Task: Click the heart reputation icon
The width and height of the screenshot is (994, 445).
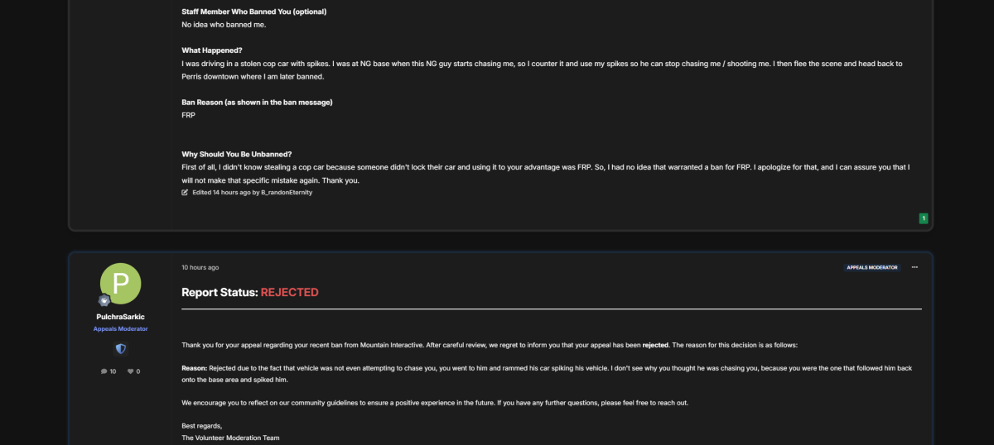Action: (131, 371)
